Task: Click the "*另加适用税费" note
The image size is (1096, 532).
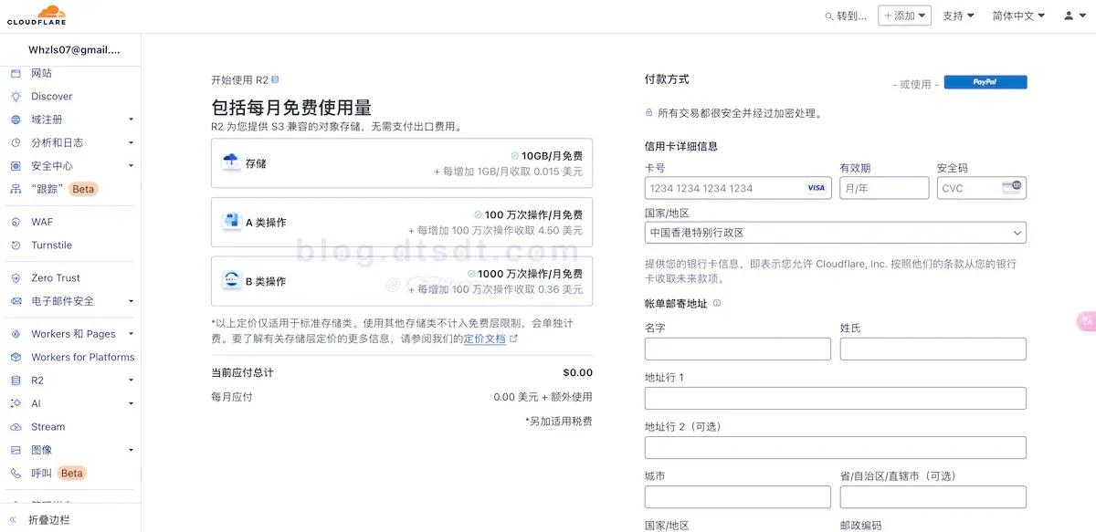Action: (x=559, y=421)
